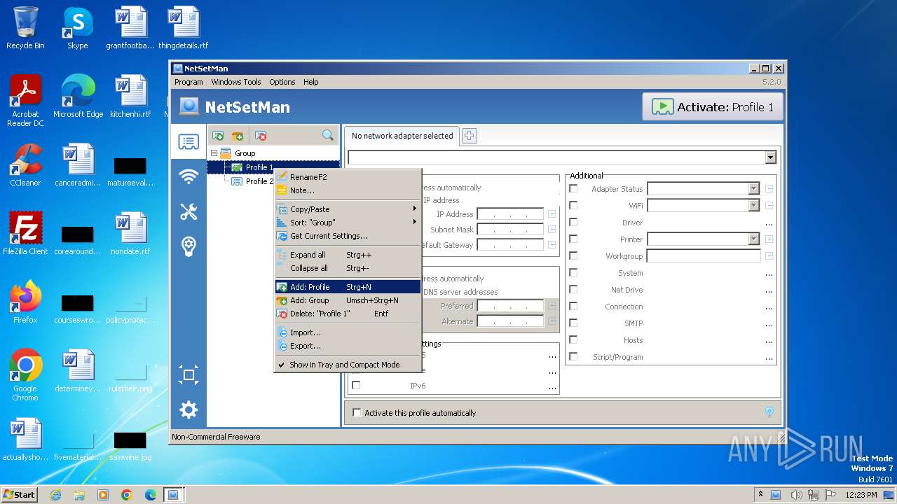Collapse the Group tree node
Viewport: 897px width, 504px height.
point(214,153)
